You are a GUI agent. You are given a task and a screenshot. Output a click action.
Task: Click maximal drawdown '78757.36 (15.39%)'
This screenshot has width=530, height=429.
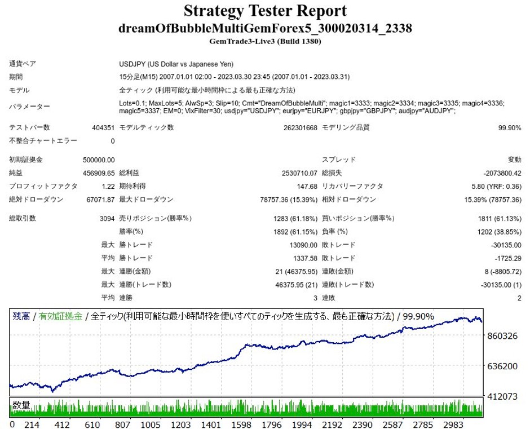(x=289, y=200)
